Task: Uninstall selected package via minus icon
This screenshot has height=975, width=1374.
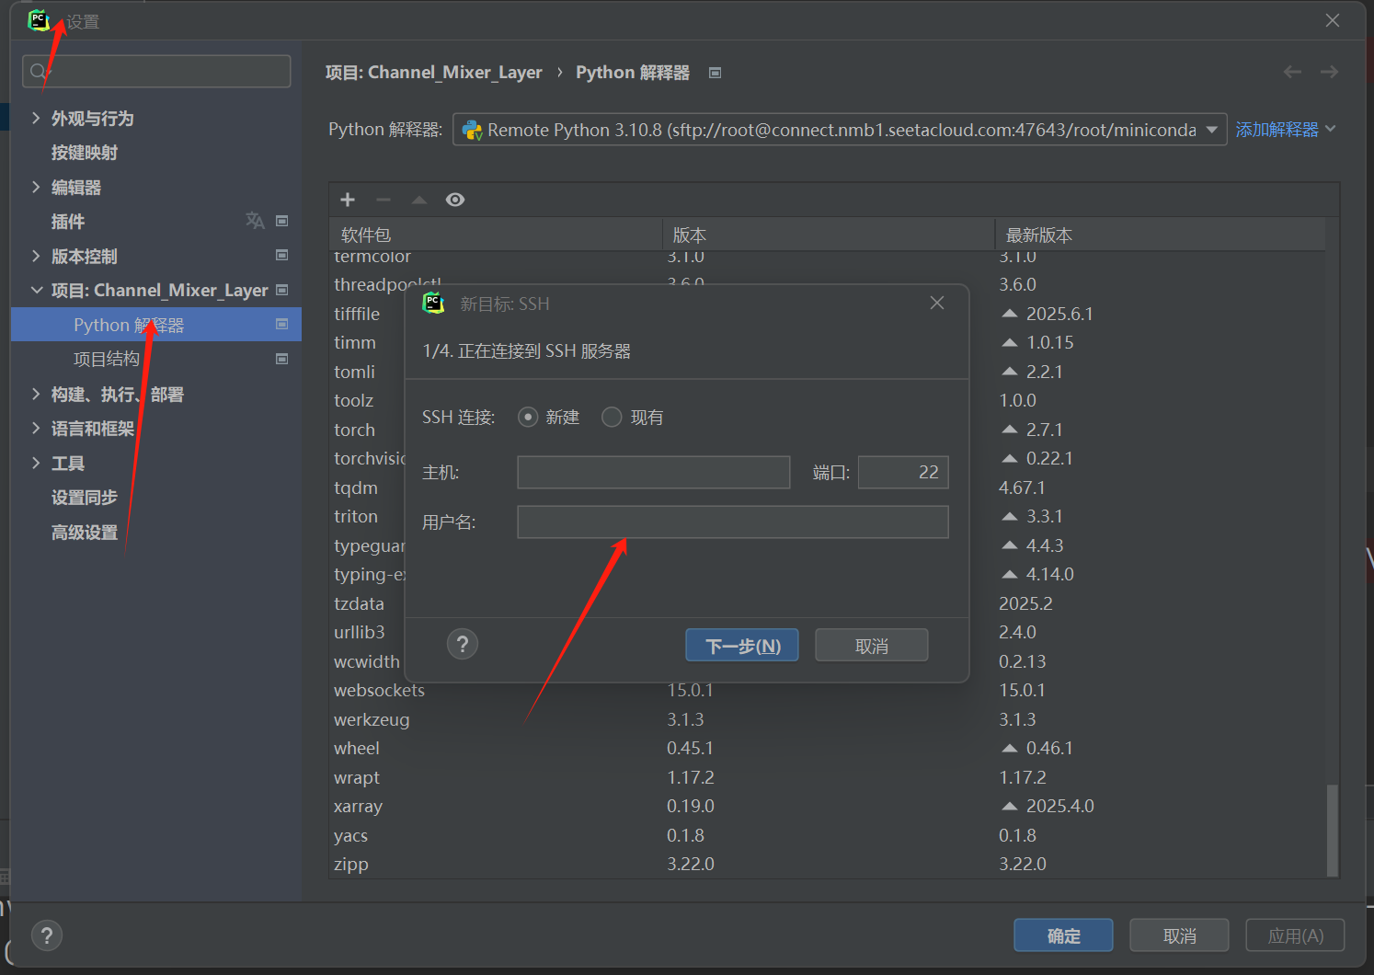Action: point(384,199)
